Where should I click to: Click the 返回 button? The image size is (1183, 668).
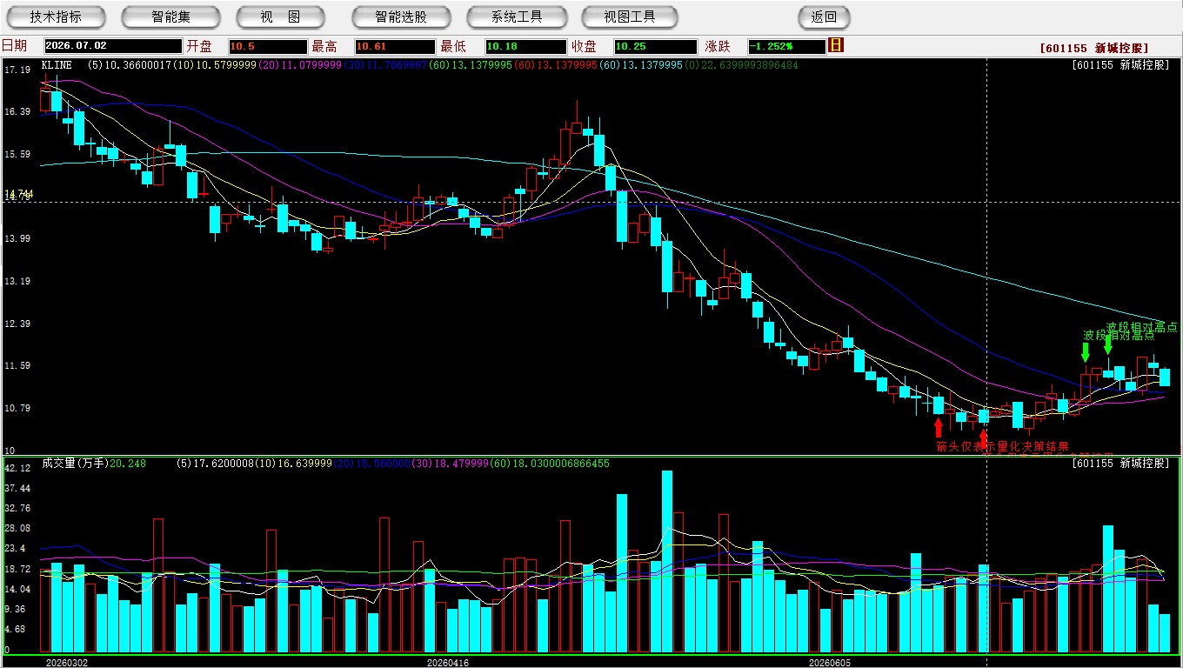point(824,17)
